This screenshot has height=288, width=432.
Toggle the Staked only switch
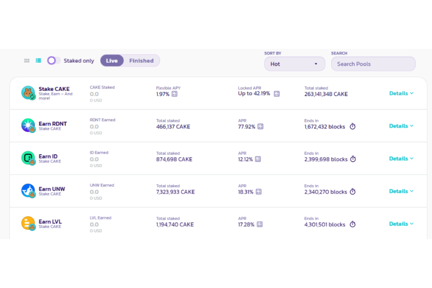[53, 61]
